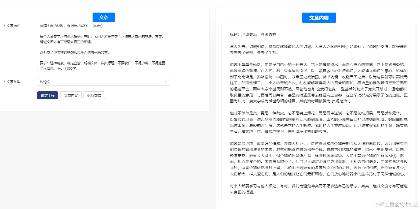This screenshot has height=209, width=420.
Task: Click the blue 文章 header button
Action: point(104,17)
